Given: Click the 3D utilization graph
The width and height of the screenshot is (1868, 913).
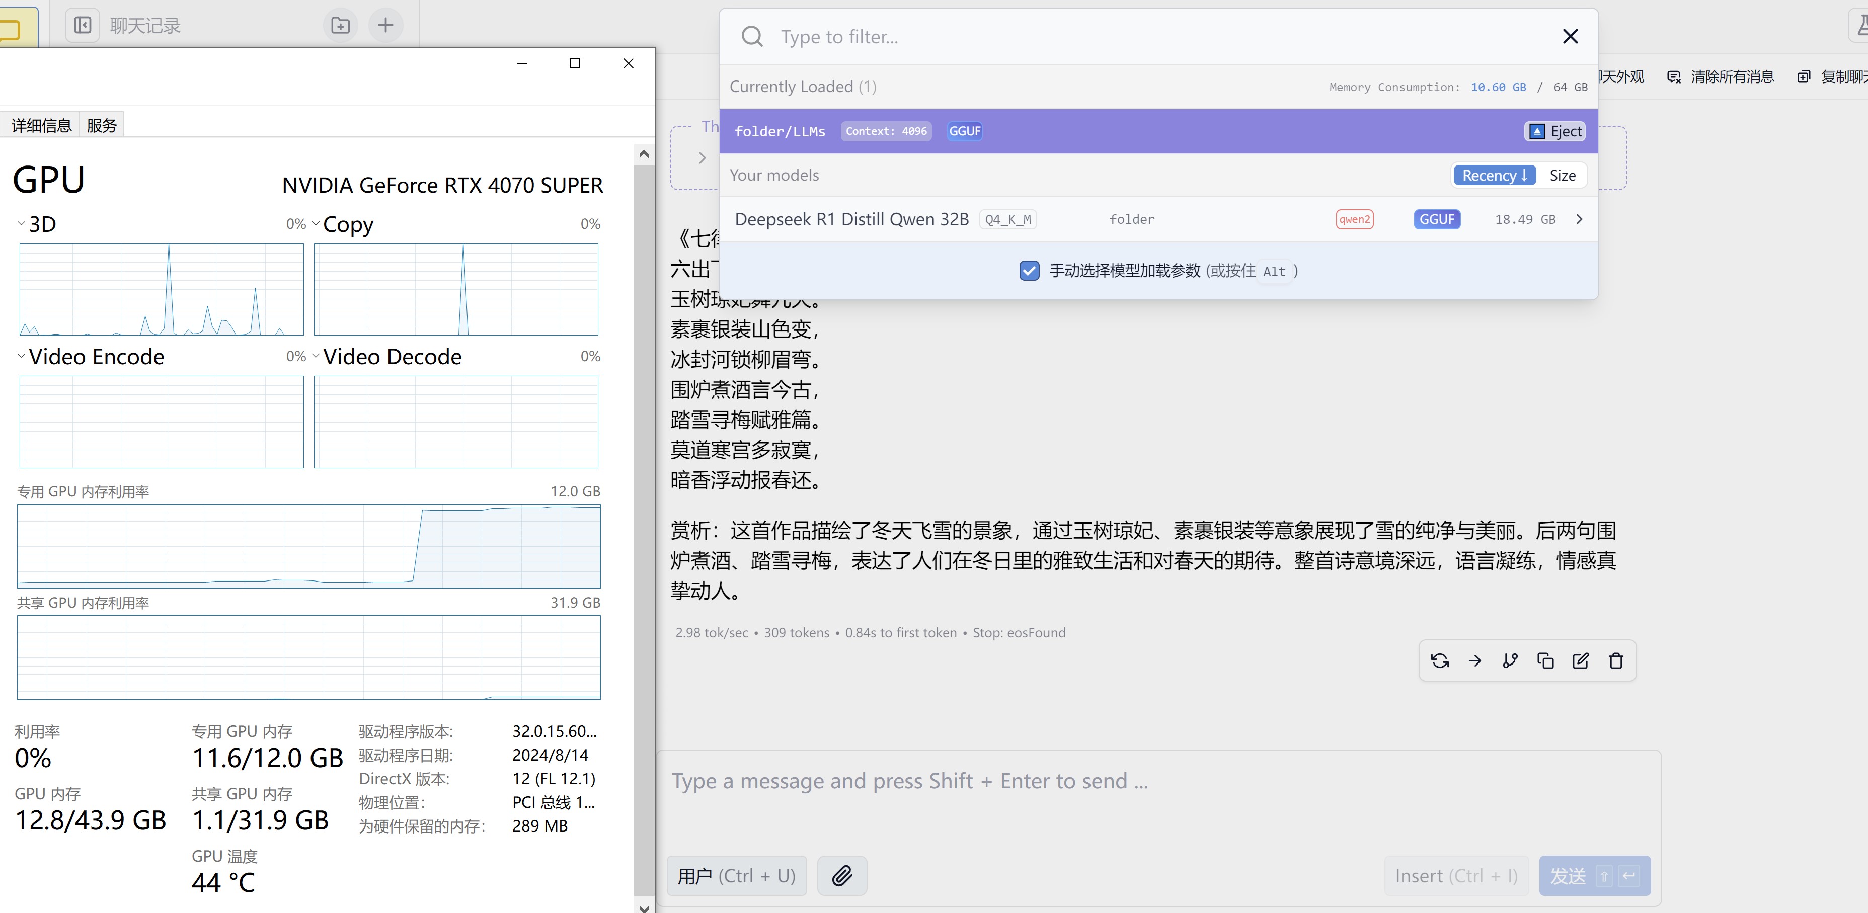Looking at the screenshot, I should point(162,289).
